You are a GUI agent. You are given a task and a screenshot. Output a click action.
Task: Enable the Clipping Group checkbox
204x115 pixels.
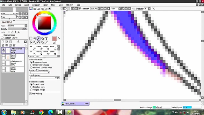click(x=2, y=35)
